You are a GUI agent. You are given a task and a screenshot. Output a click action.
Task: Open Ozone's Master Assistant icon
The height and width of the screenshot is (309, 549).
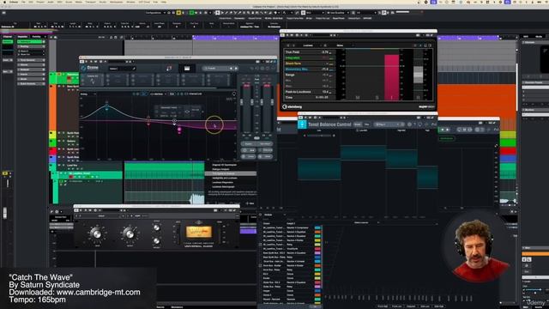click(x=169, y=69)
